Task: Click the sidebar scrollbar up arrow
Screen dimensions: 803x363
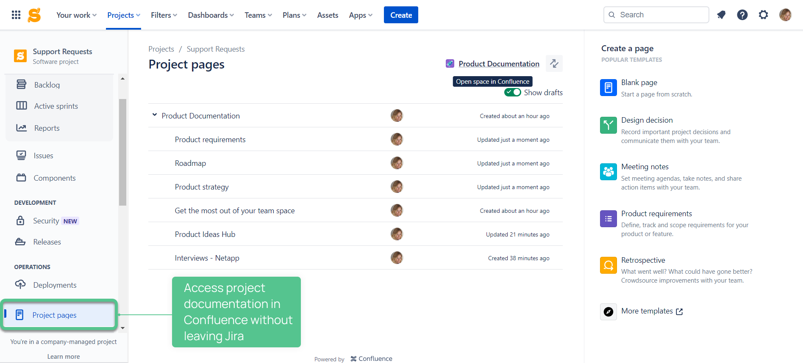Action: 122,79
